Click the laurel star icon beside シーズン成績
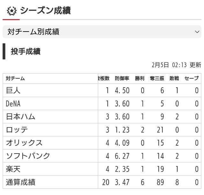204x195 pixels. click(x=12, y=11)
